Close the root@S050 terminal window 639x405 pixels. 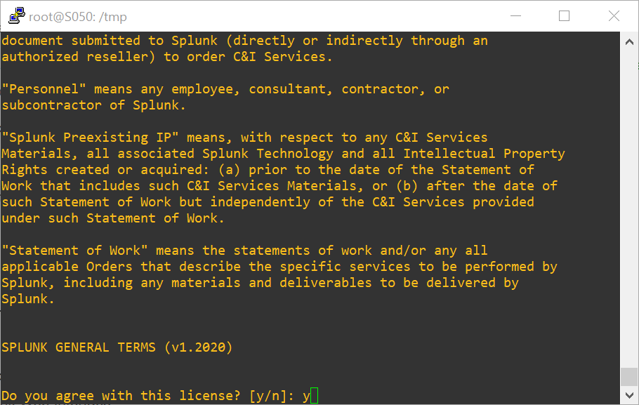[614, 16]
